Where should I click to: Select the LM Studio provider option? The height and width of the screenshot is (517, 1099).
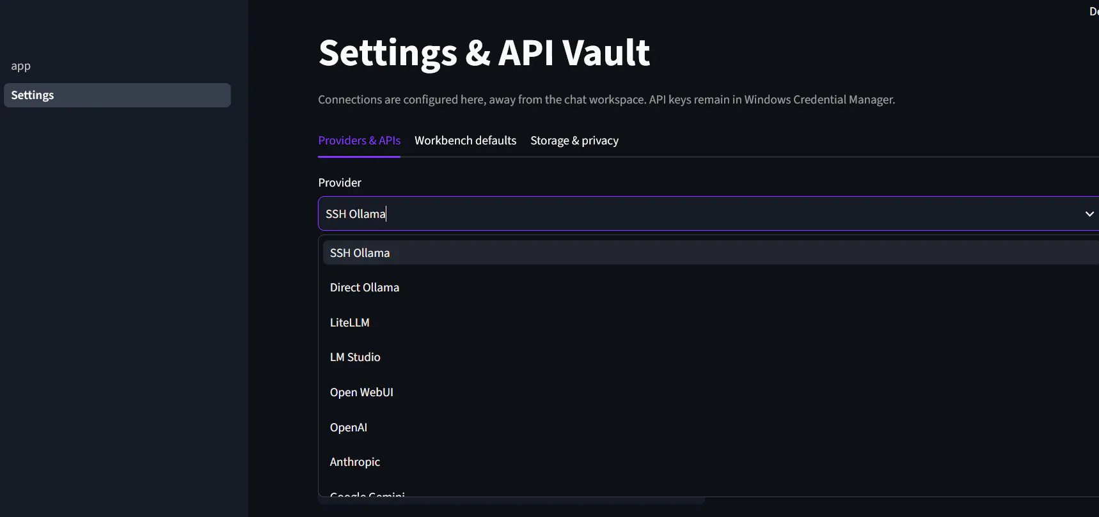pos(711,357)
